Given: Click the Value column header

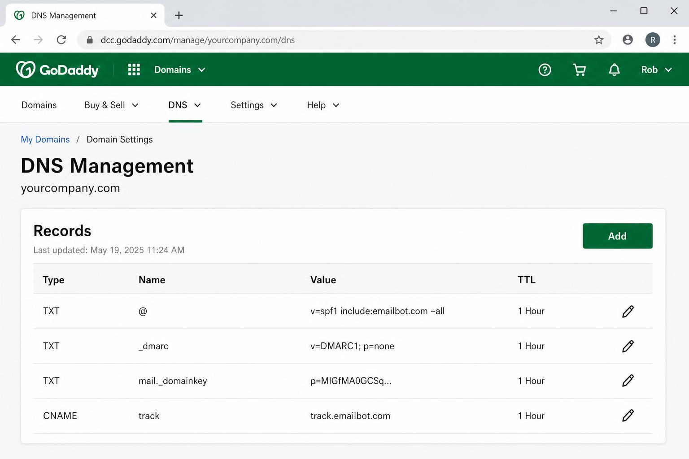Looking at the screenshot, I should (323, 280).
